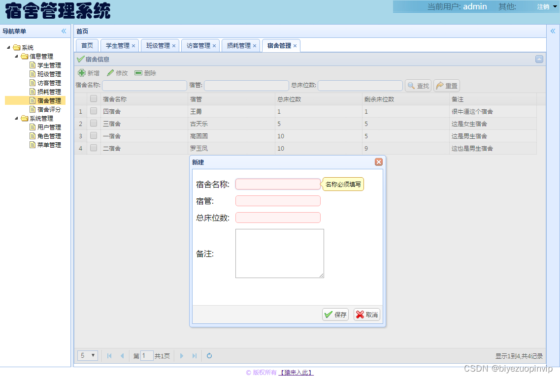Click the refresh icon in the pagination bar
This screenshot has height=378, width=560.
pos(209,355)
